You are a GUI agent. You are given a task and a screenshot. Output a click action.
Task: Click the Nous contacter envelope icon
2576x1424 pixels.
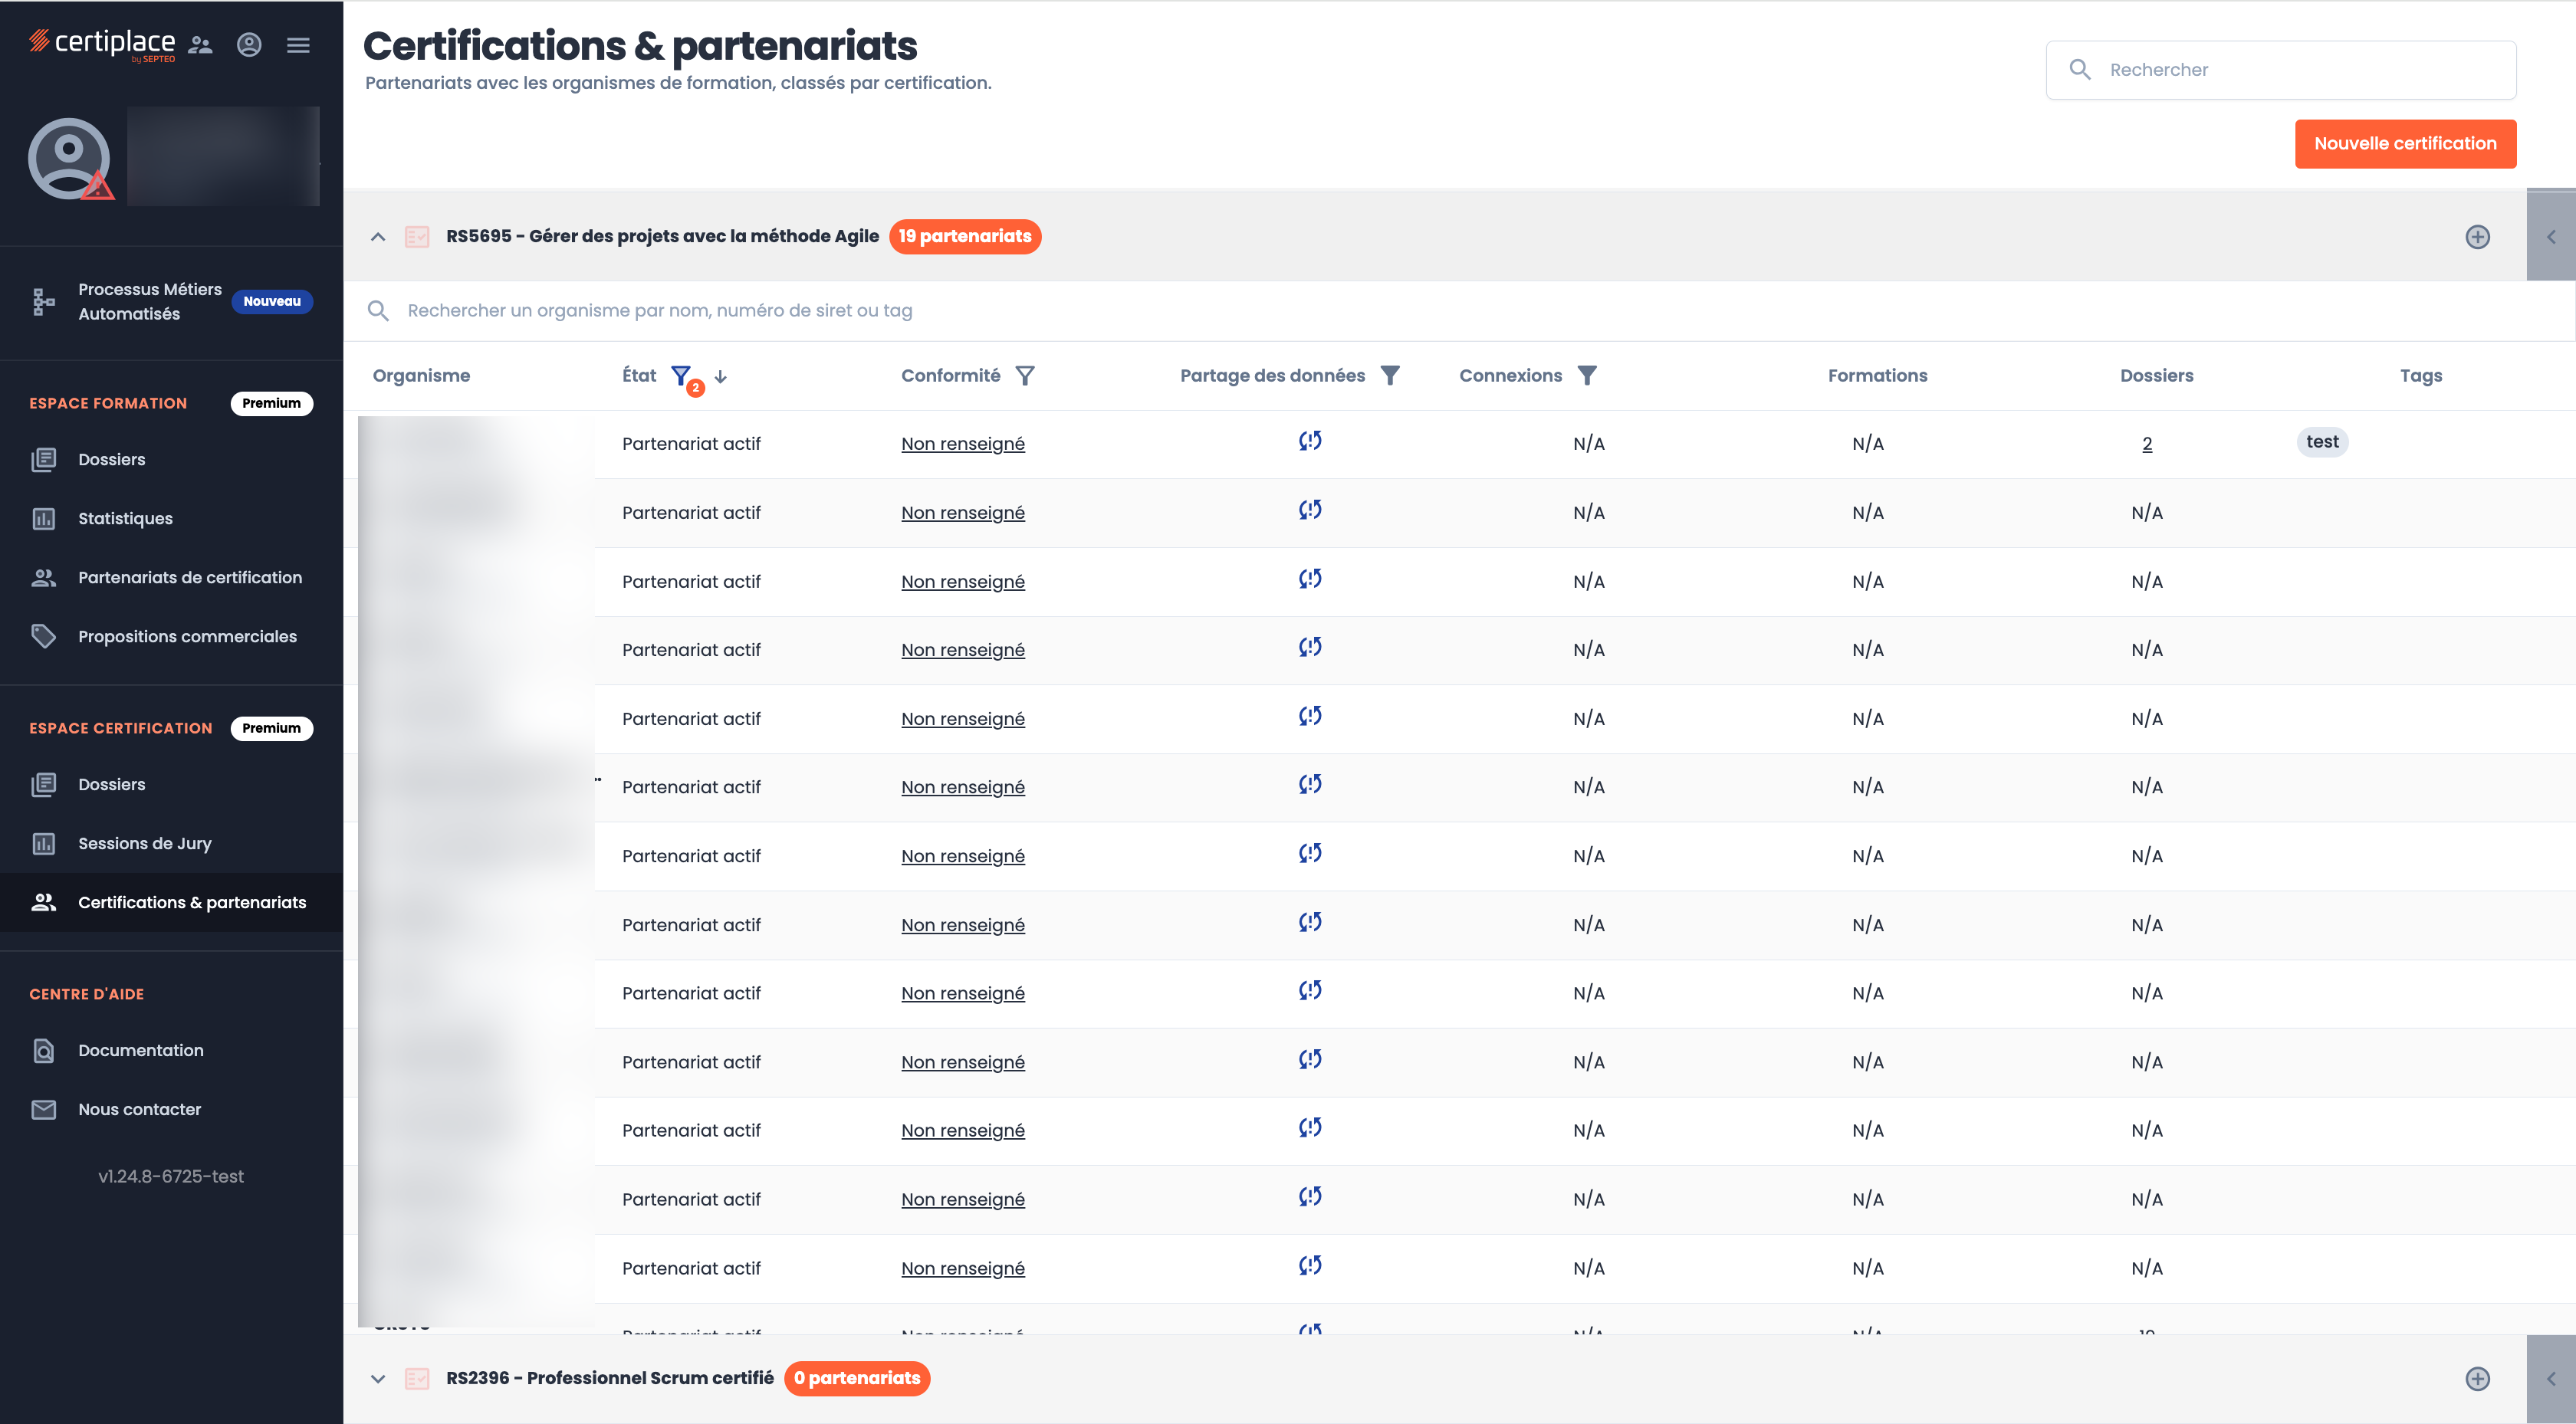[44, 1108]
